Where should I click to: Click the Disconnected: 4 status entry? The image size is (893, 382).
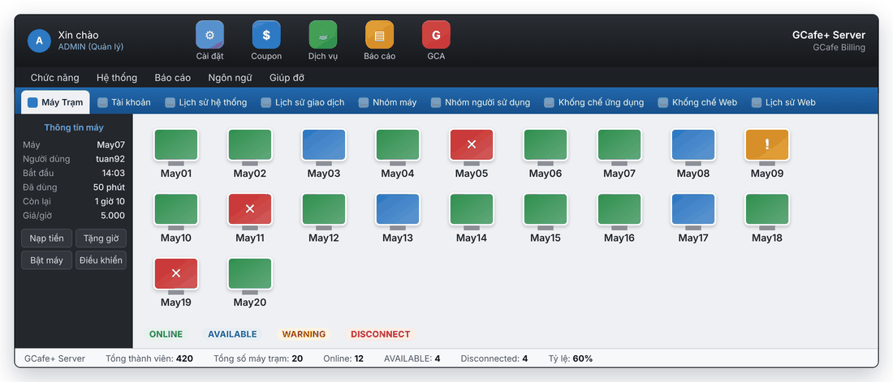tap(494, 358)
